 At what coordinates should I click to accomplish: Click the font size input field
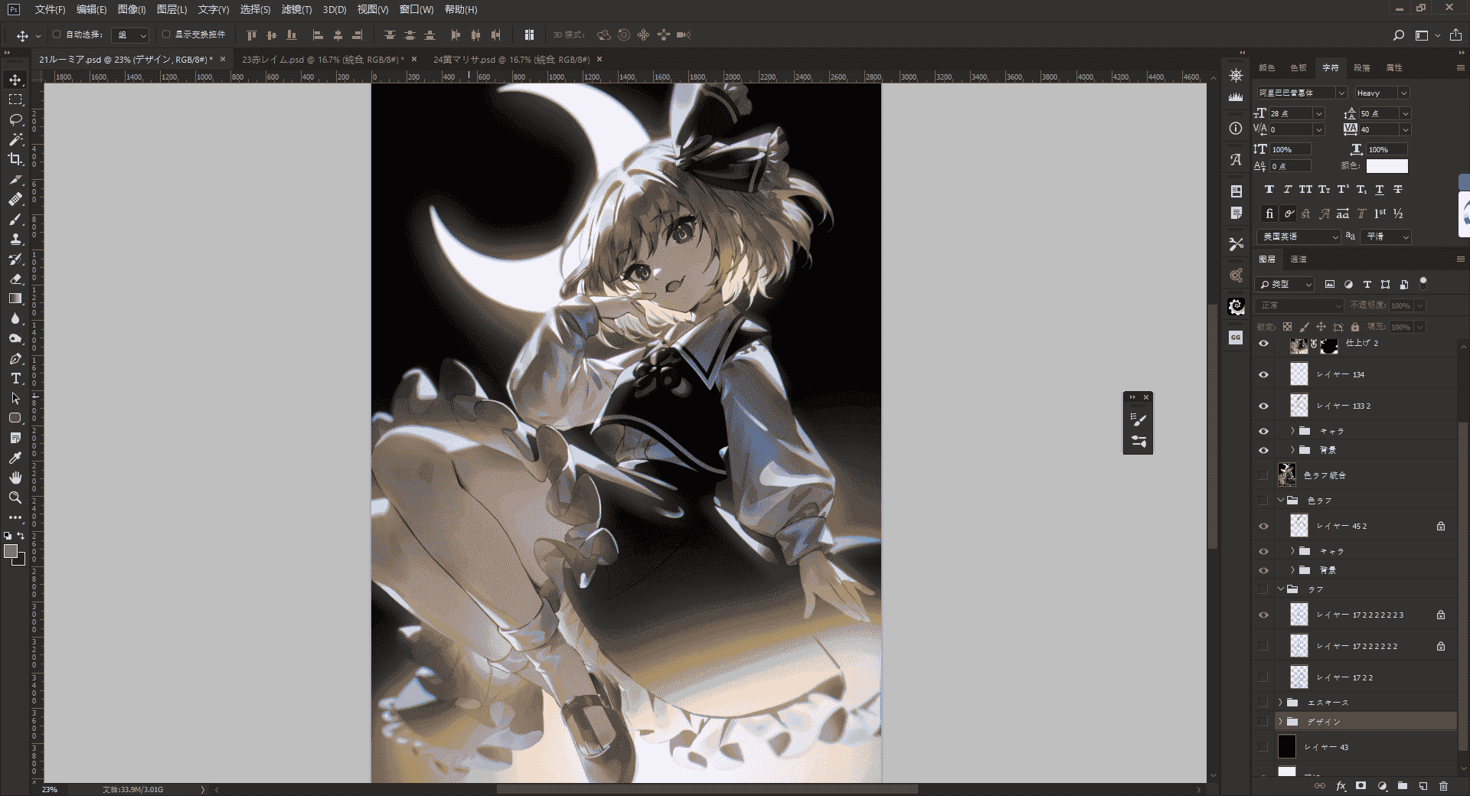[x=1290, y=113]
